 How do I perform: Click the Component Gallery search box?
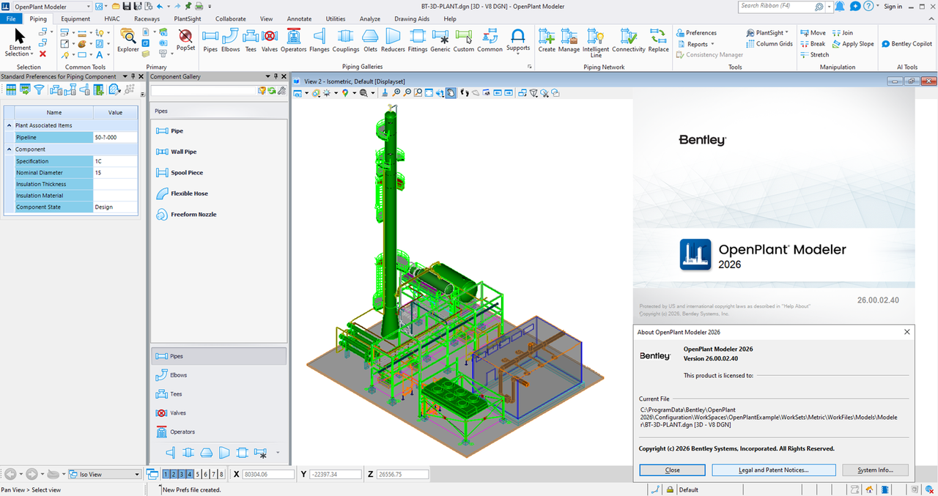pos(203,90)
